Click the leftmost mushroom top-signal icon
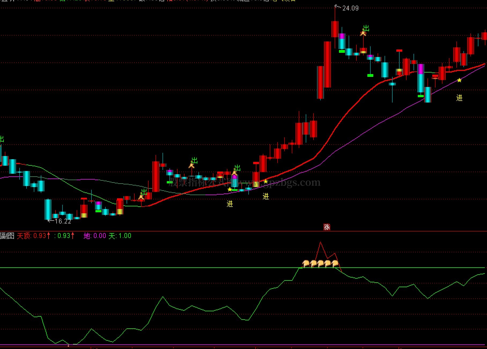This screenshot has height=349, width=487. point(306,264)
